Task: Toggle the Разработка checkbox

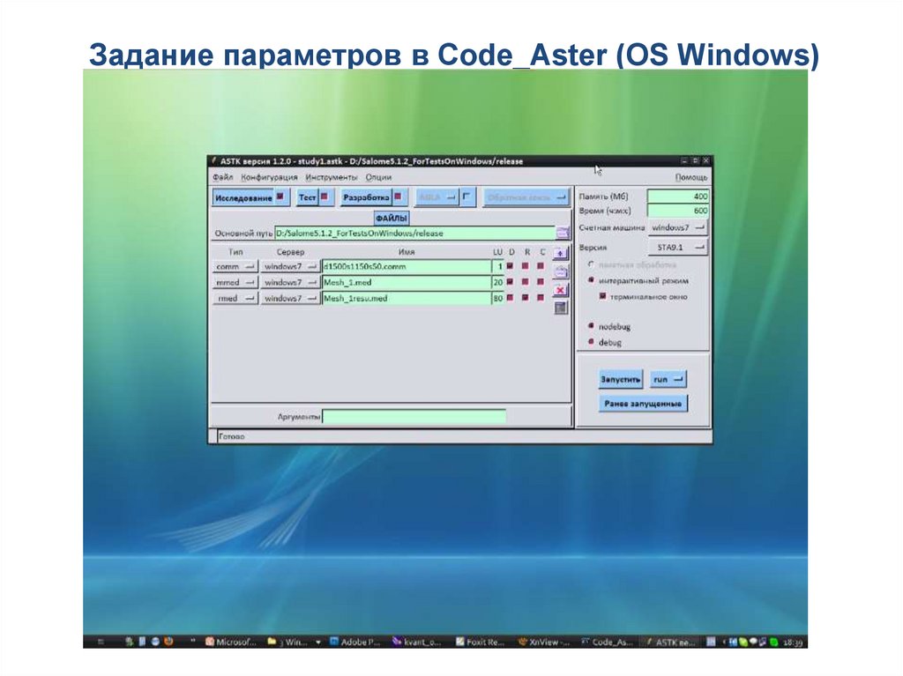Action: point(398,197)
